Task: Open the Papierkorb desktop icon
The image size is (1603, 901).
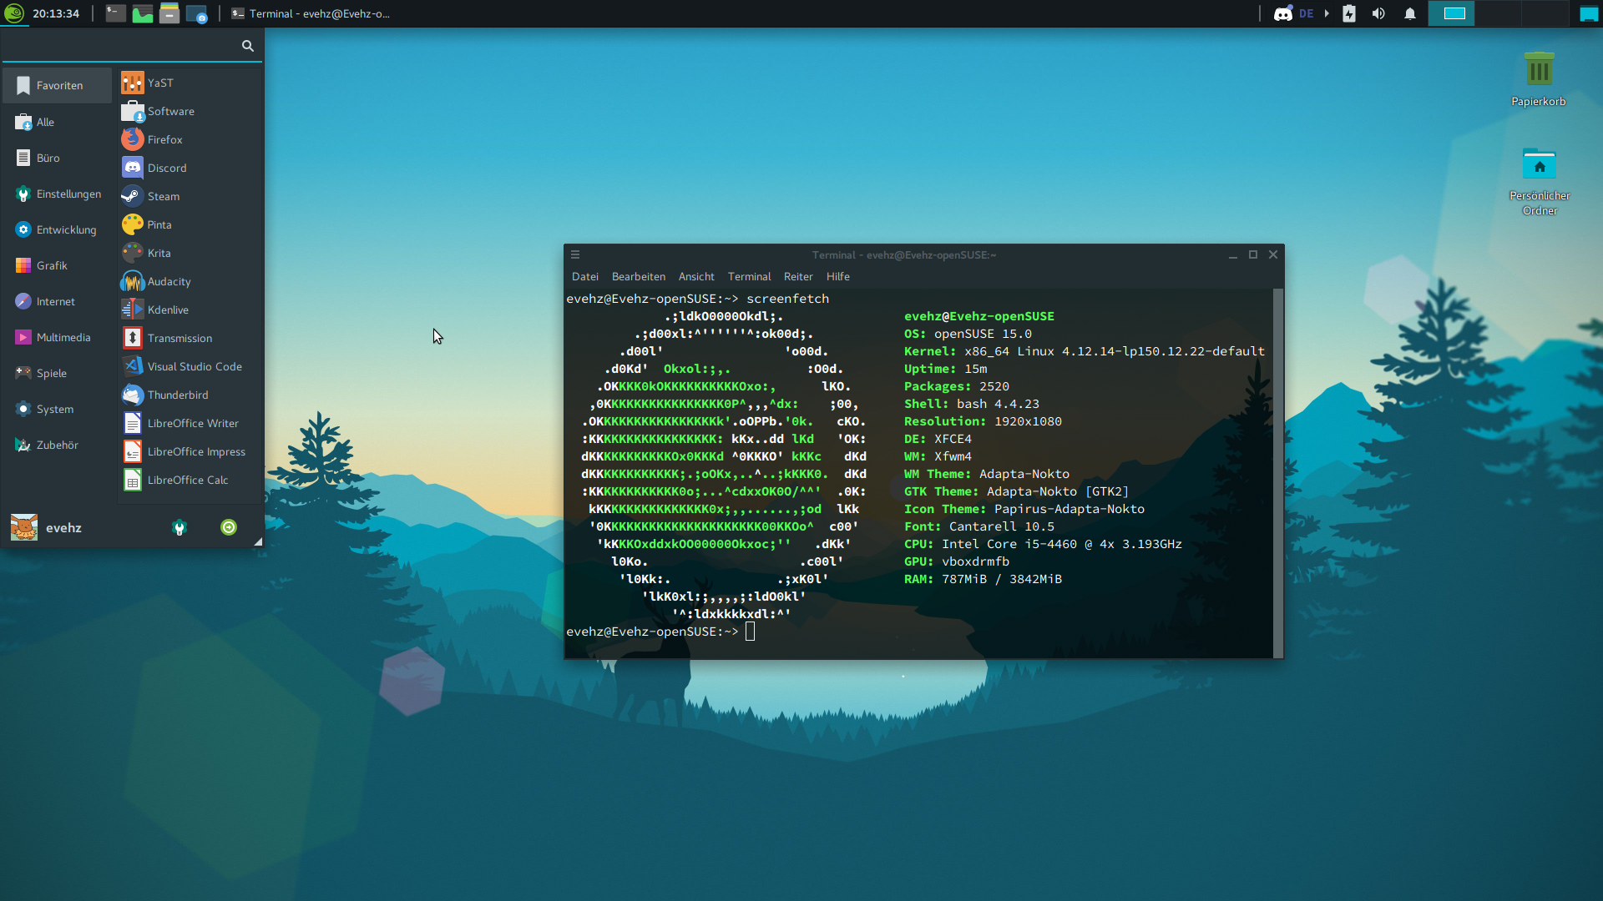Action: (x=1539, y=79)
